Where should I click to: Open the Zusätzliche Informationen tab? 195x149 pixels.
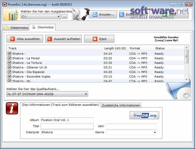tap(121, 105)
